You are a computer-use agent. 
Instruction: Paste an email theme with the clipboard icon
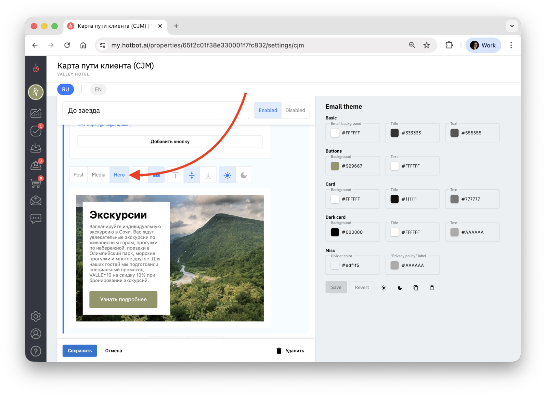coord(432,288)
